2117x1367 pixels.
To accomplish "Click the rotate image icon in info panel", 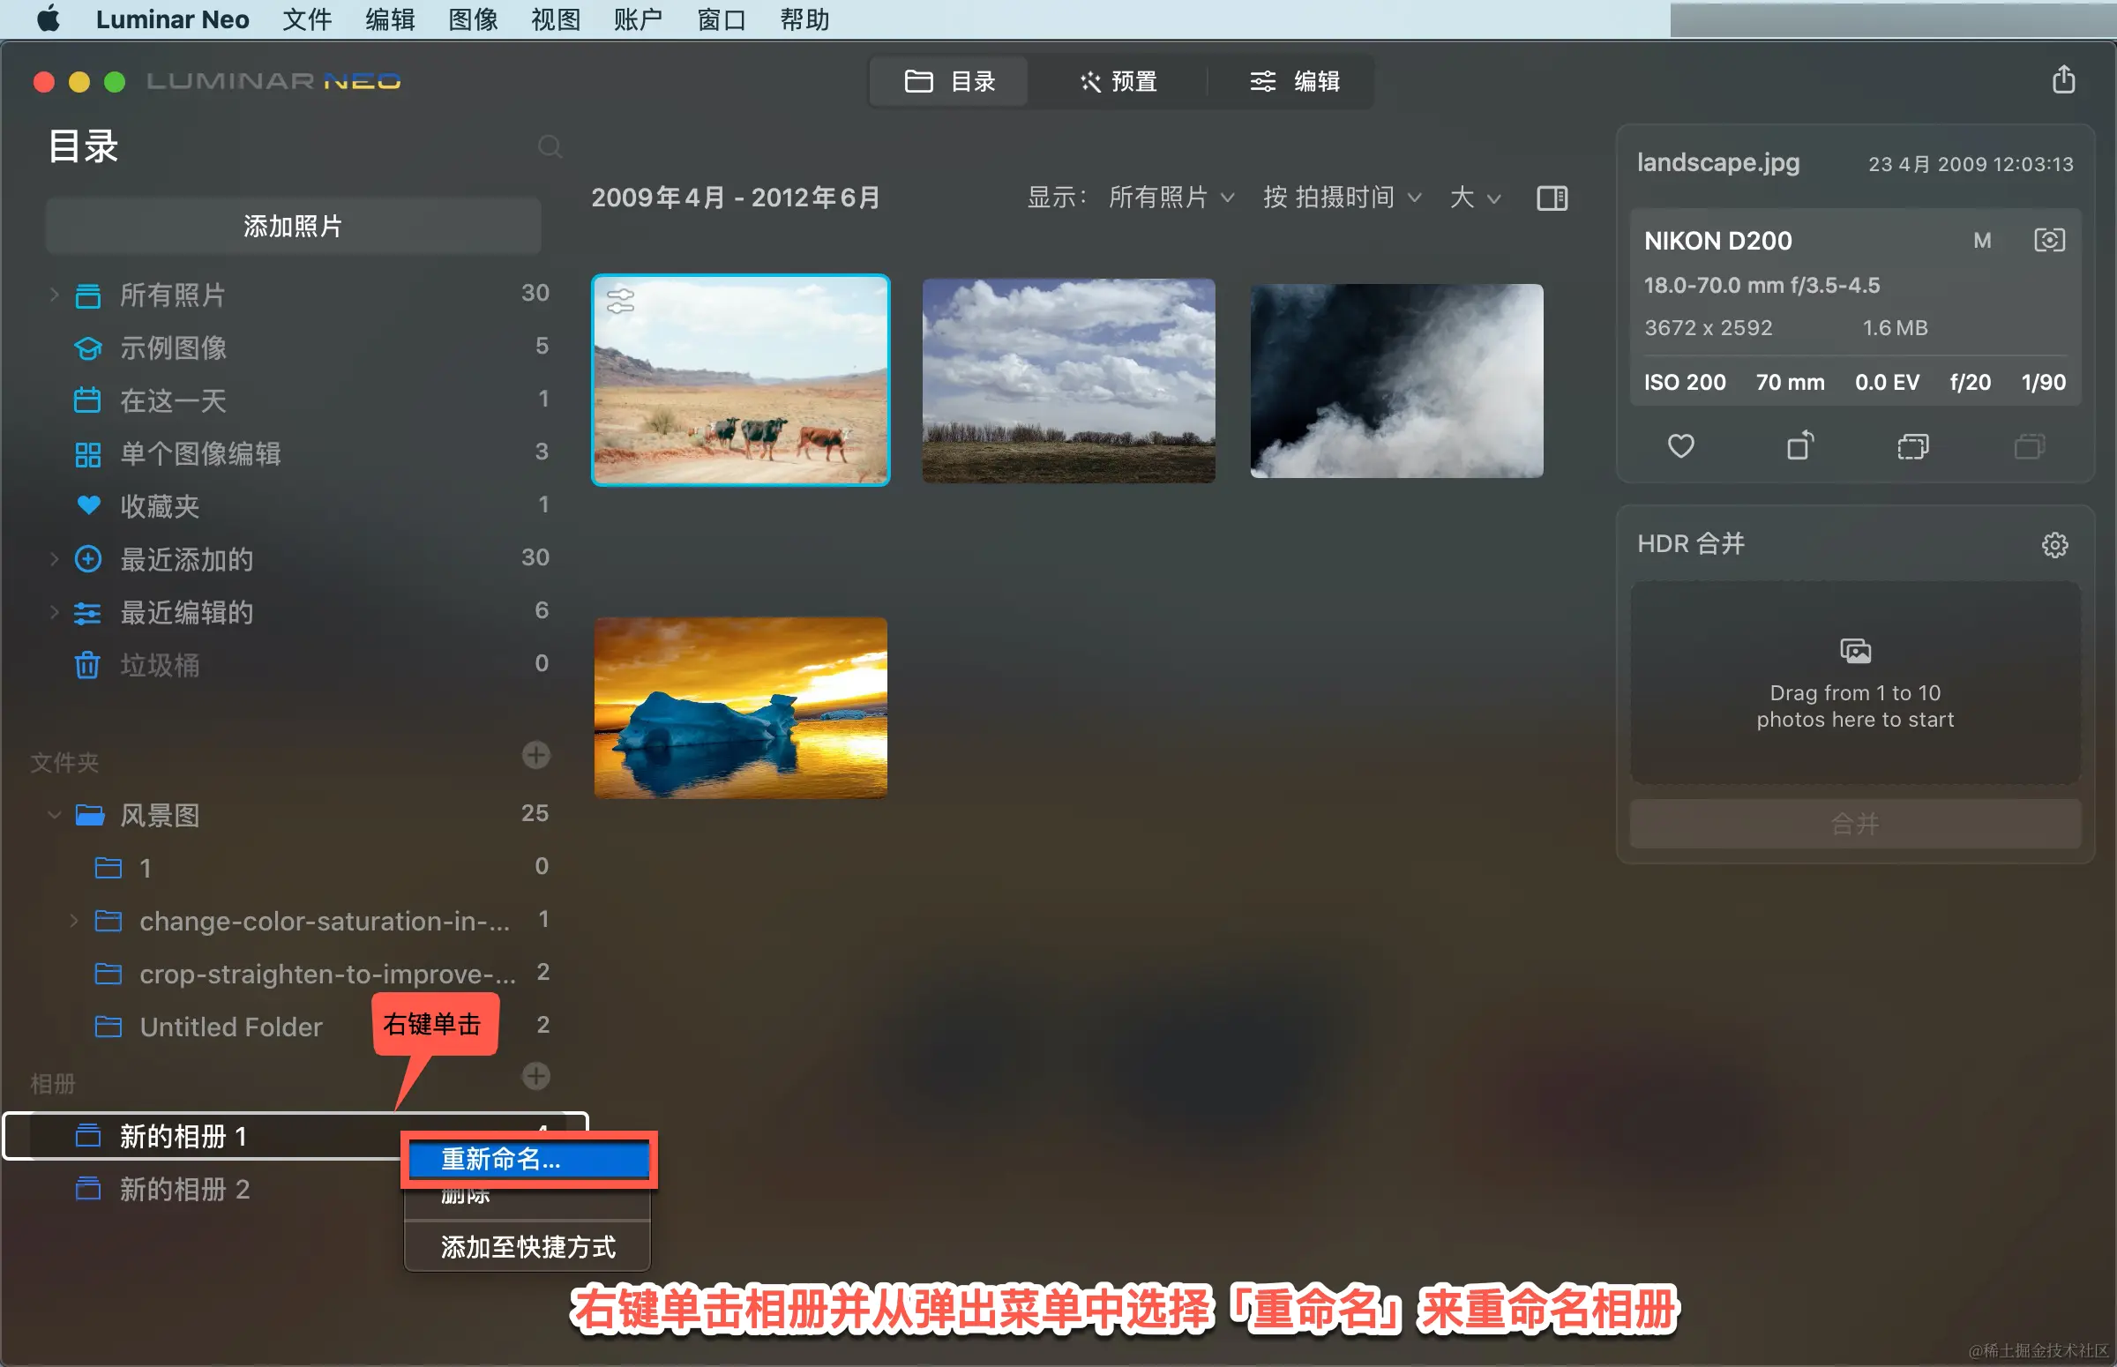I will (1799, 445).
